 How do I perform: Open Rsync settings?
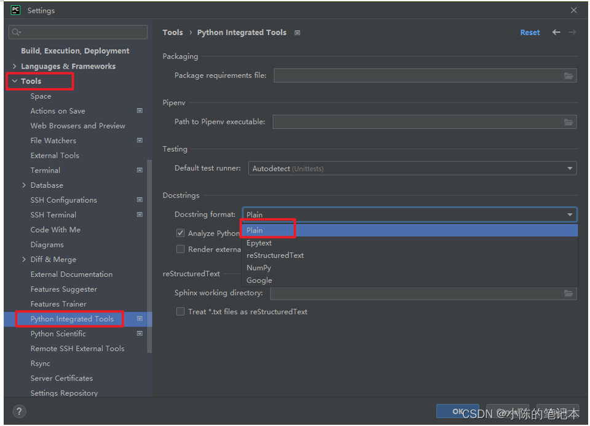pyautogui.click(x=41, y=363)
